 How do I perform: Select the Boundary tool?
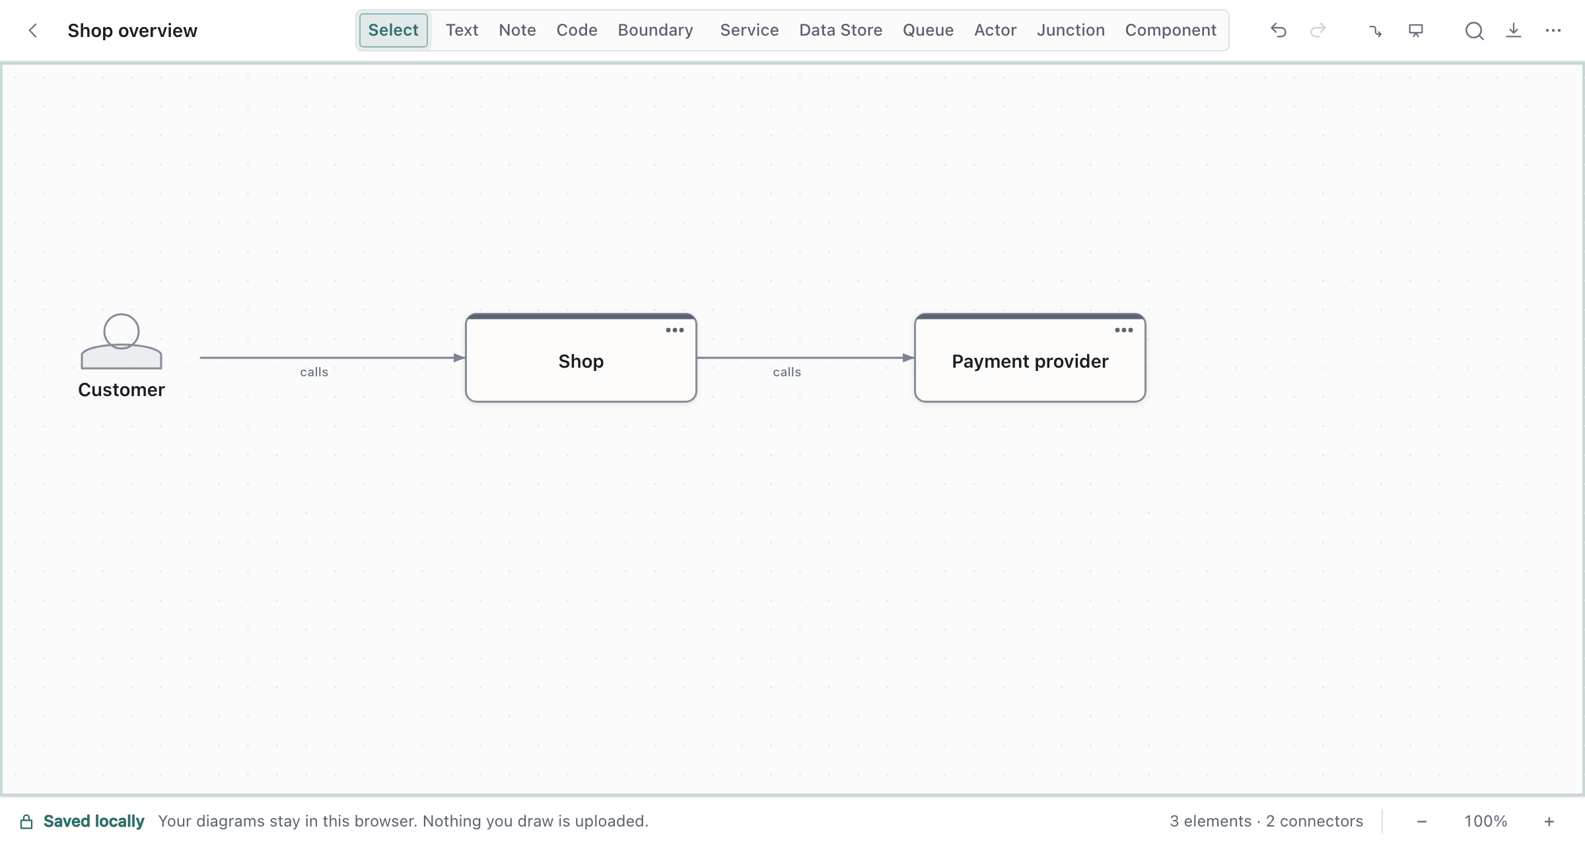tap(655, 30)
